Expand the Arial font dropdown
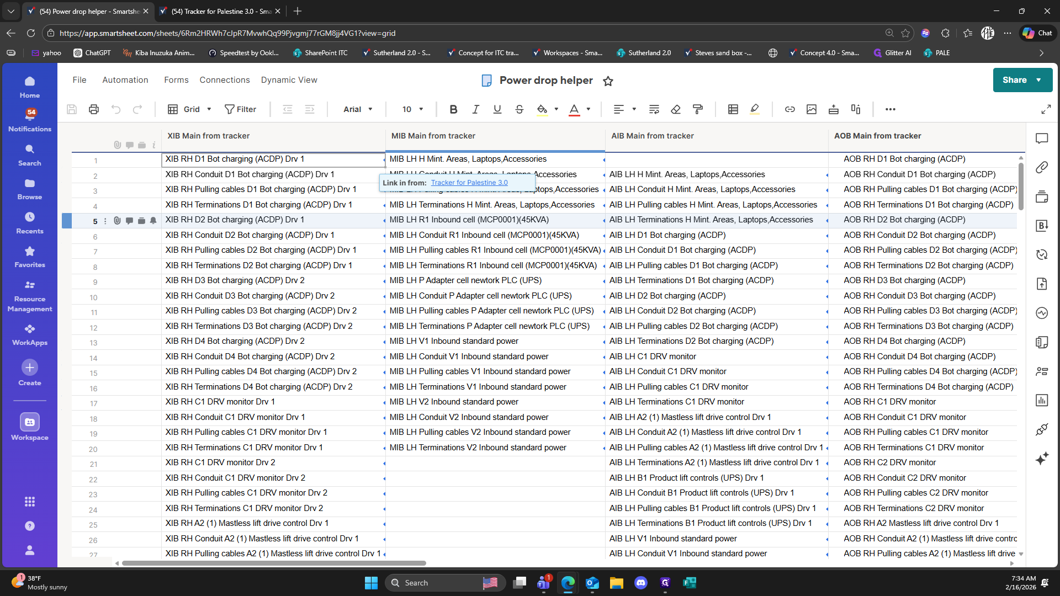The image size is (1060, 596). 358,109
